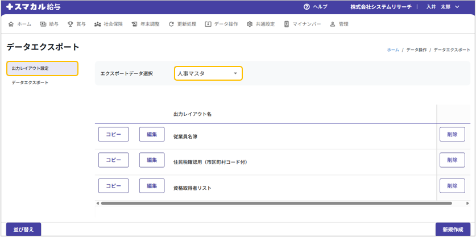Click the ヘルプ link

pyautogui.click(x=320, y=7)
